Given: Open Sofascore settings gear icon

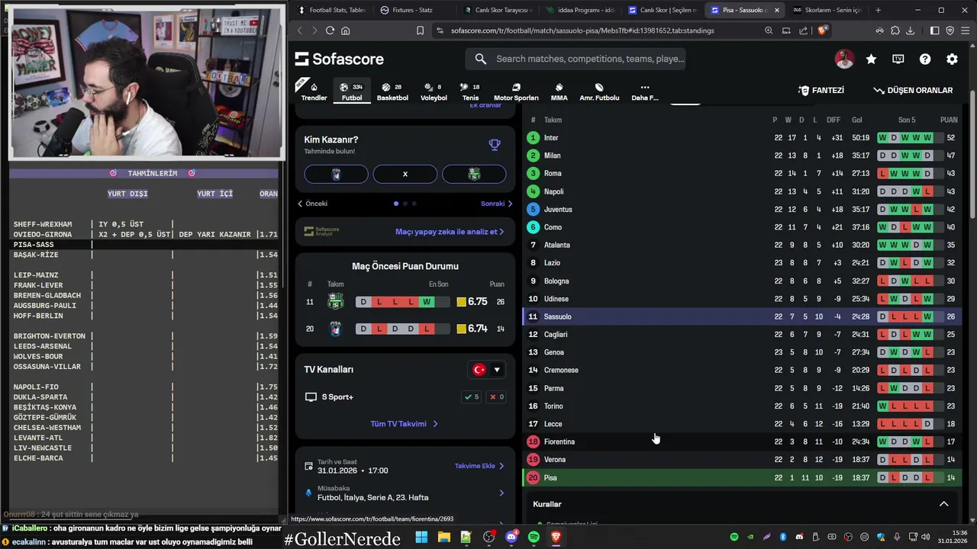Looking at the screenshot, I should coord(952,59).
